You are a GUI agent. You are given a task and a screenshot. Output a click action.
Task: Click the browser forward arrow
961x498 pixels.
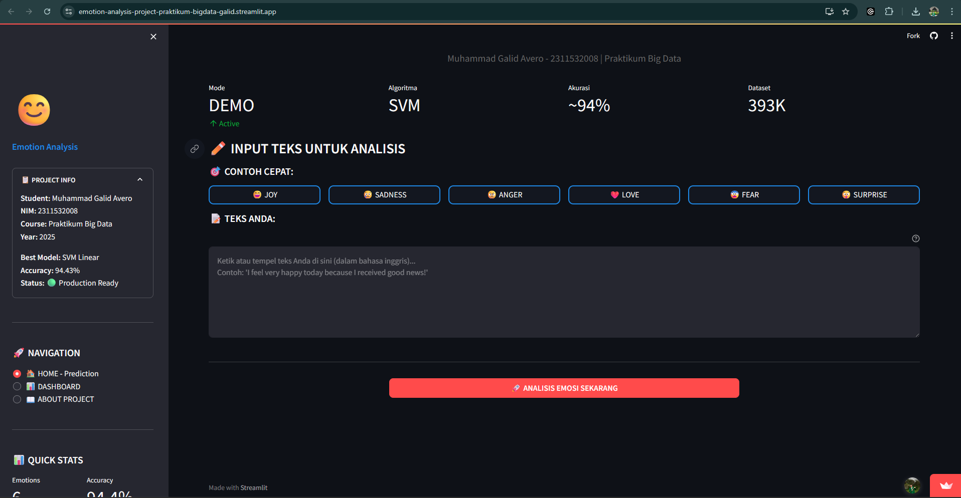pyautogui.click(x=29, y=12)
